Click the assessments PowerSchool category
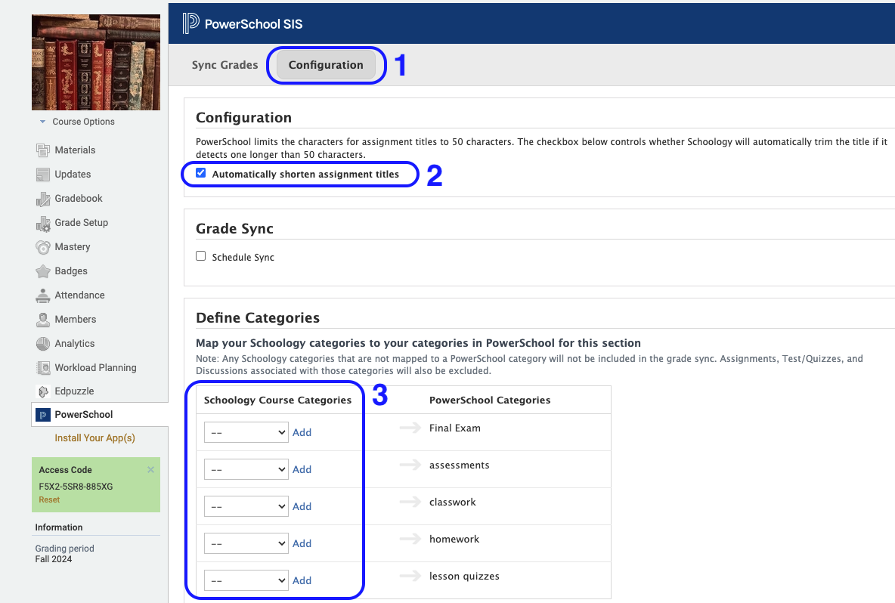Screen dimensions: 895x603 (x=460, y=465)
